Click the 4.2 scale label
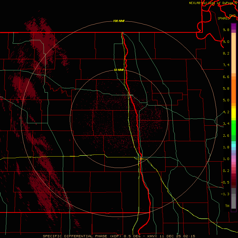238x238 pixels. pyautogui.click(x=226, y=112)
